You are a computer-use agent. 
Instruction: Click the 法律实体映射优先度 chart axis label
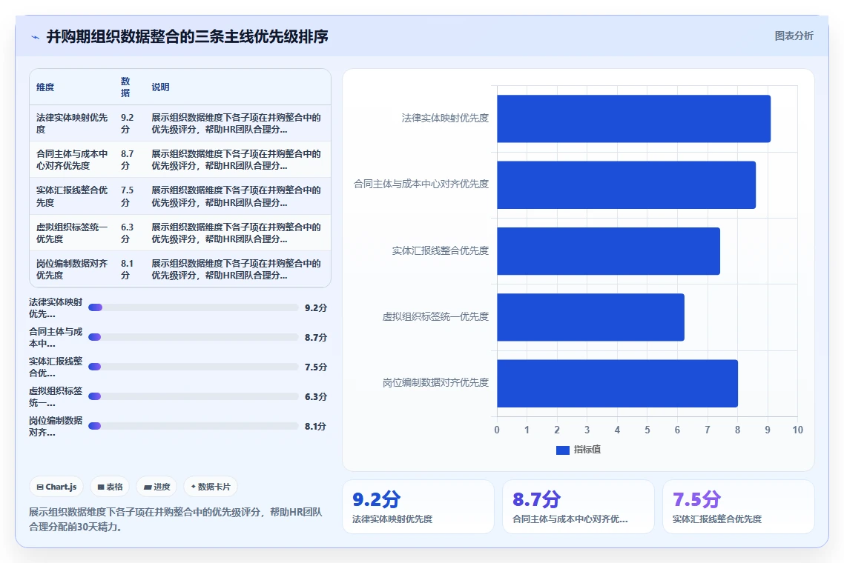[445, 118]
